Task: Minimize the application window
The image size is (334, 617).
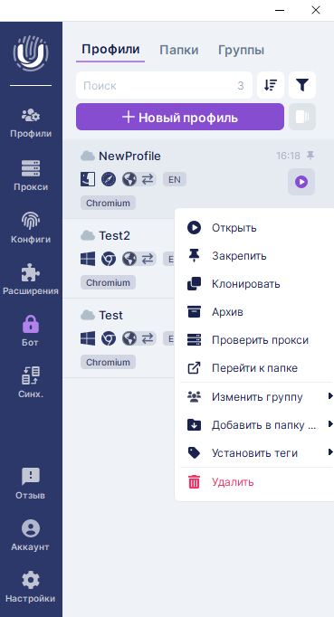Action: click(x=280, y=10)
